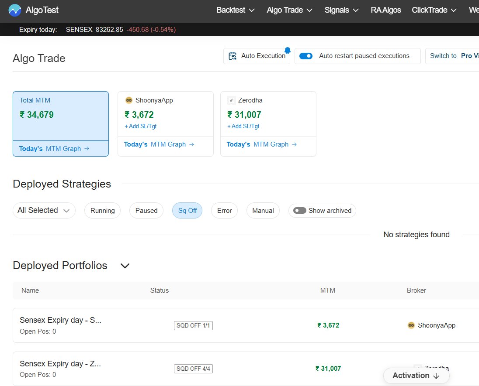Open the Auto Execution calendar icon
The height and width of the screenshot is (386, 479).
click(233, 56)
